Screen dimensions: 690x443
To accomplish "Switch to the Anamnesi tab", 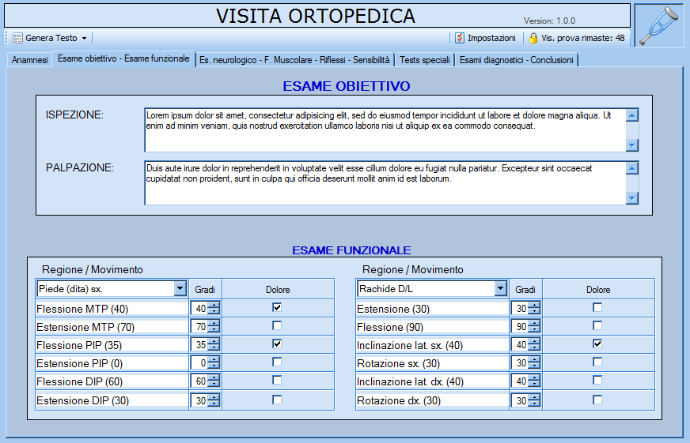I will coord(30,60).
